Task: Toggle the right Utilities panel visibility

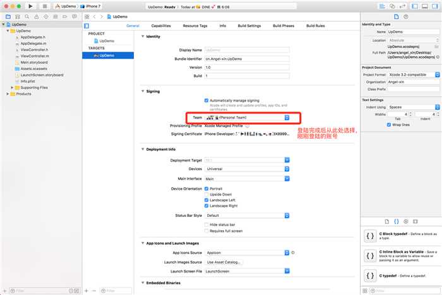Action: pos(435,6)
